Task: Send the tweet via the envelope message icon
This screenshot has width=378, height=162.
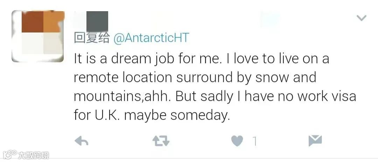Action: click(x=315, y=141)
